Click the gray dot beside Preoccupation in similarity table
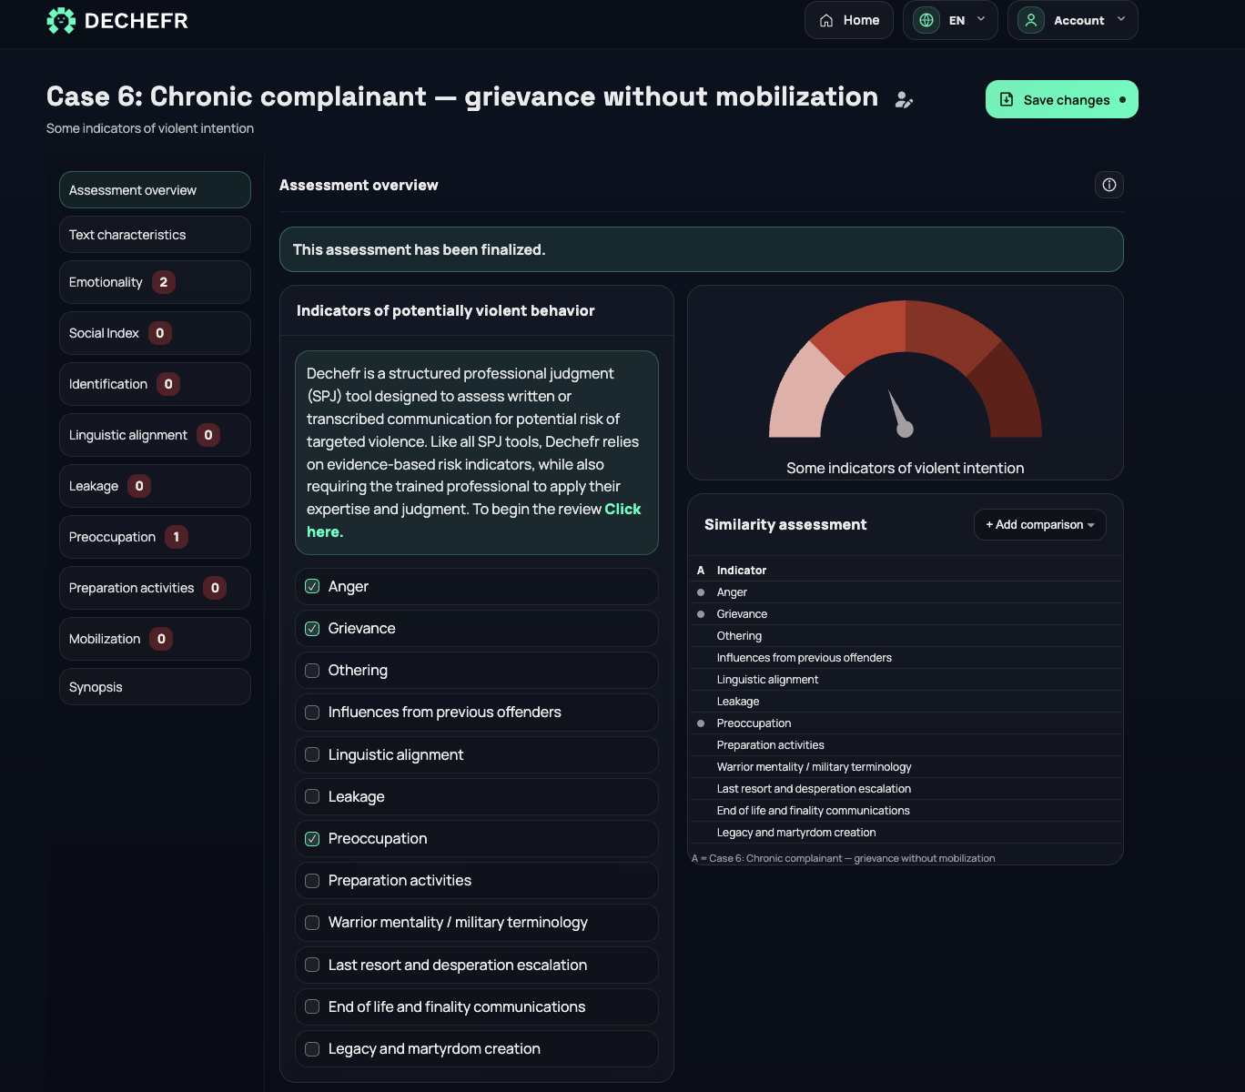 701,723
